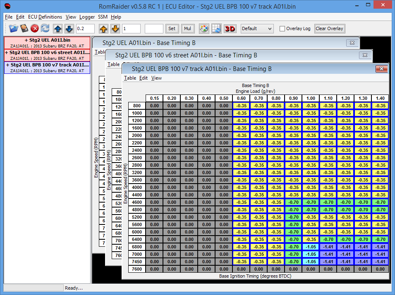Enable the Overlay Log checkbox
Screen dimensions: 395x295
pos(282,29)
